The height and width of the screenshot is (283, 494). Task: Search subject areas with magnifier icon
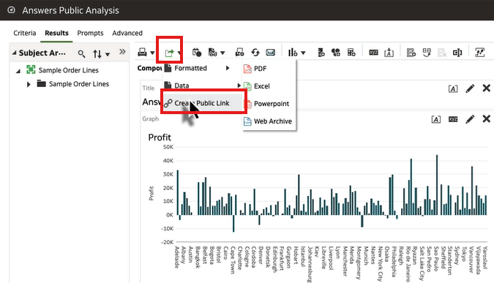(81, 54)
